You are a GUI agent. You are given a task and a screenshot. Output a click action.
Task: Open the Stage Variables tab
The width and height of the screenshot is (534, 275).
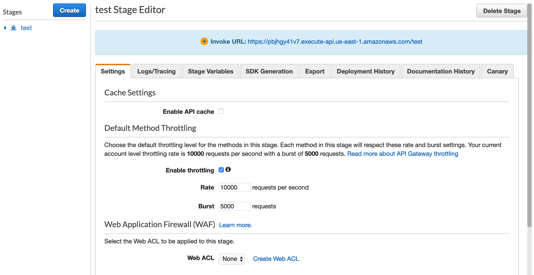click(x=210, y=71)
